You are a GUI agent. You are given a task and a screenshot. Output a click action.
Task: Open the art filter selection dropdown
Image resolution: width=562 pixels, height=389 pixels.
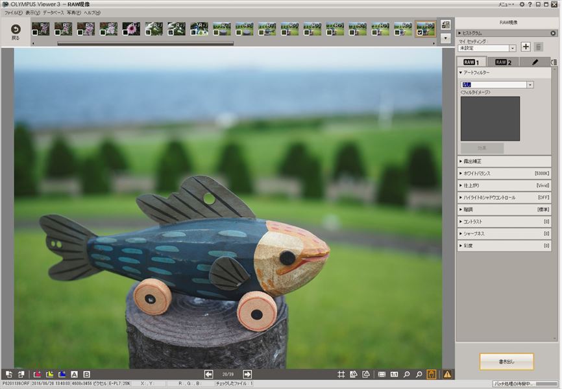(530, 84)
